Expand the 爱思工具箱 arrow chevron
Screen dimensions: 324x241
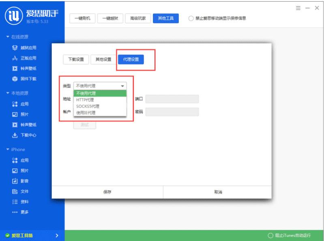[x=57, y=235]
